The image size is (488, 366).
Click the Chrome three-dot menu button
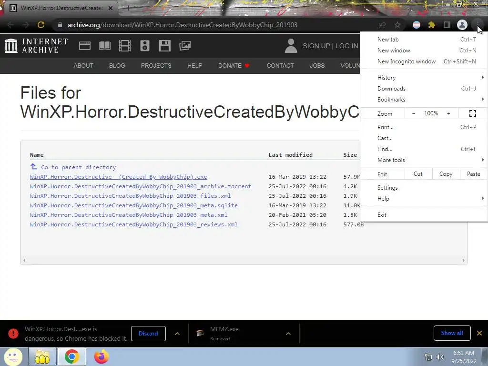(478, 25)
